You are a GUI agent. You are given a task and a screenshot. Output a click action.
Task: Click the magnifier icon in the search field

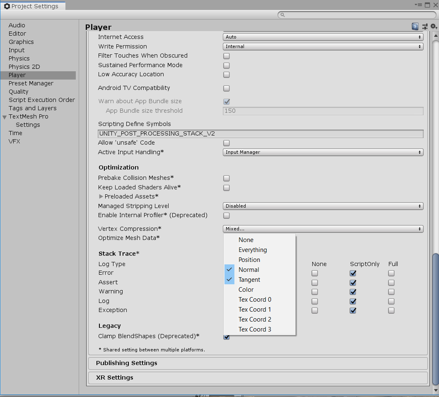(282, 15)
